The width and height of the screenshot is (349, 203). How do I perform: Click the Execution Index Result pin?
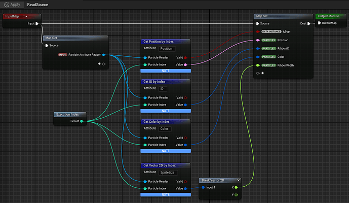82,121
